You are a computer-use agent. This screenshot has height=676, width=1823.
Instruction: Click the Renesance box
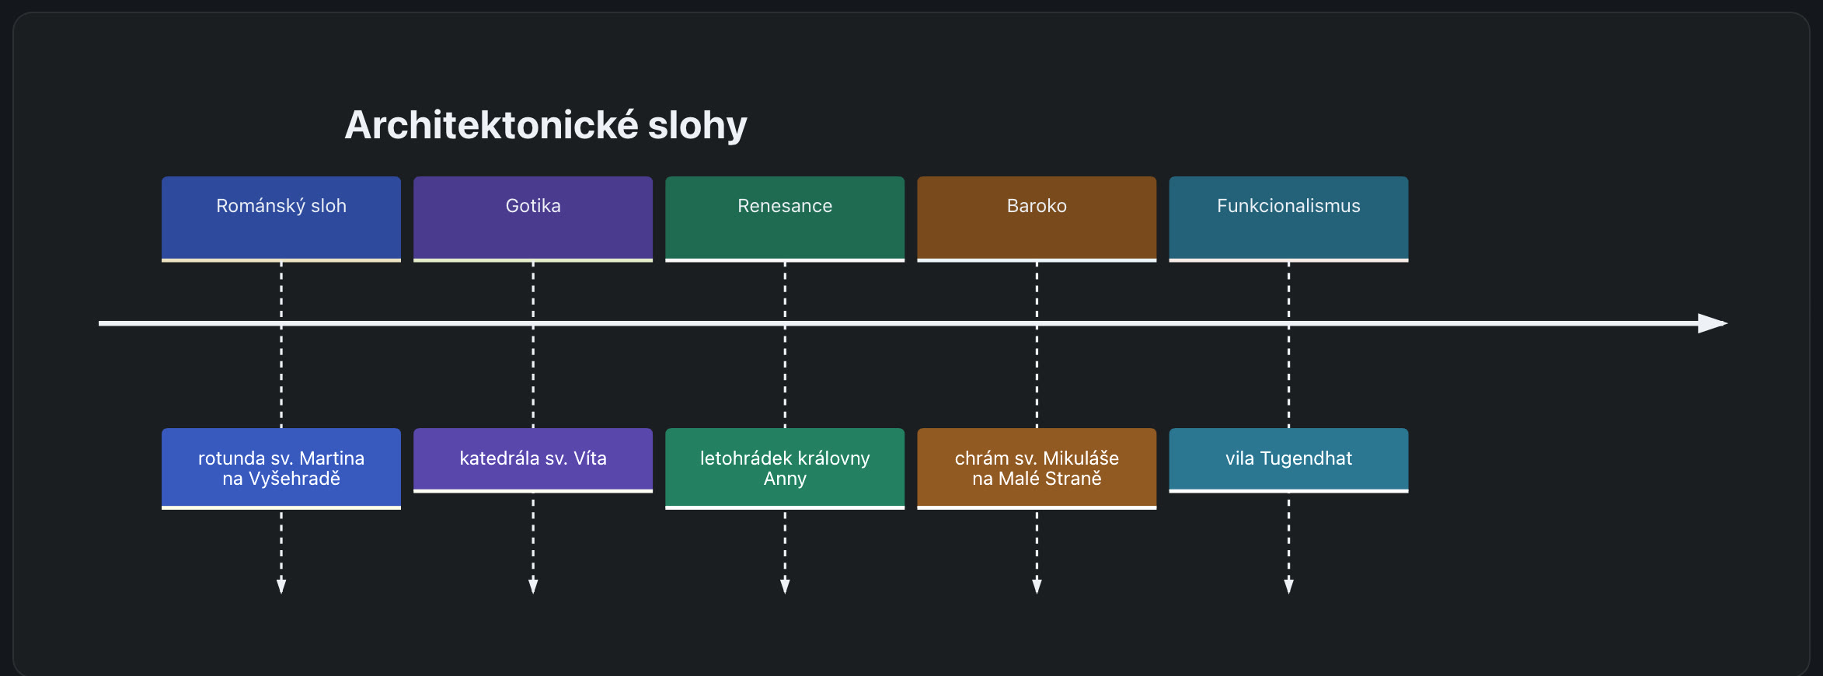(x=785, y=219)
